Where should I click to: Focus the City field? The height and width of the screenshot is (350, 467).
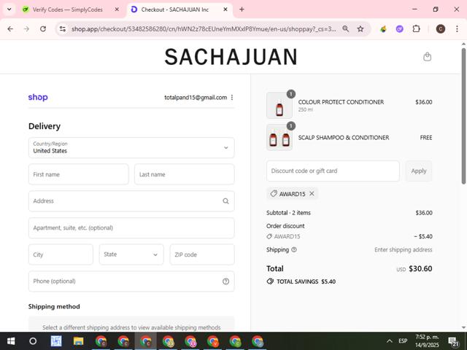coord(61,254)
